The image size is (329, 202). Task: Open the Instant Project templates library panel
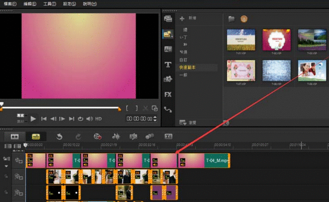point(168,34)
